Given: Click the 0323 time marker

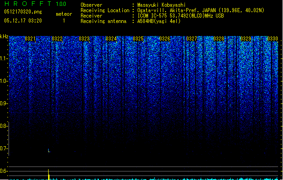Looking at the screenshot, I should pyautogui.click(x=84, y=39).
